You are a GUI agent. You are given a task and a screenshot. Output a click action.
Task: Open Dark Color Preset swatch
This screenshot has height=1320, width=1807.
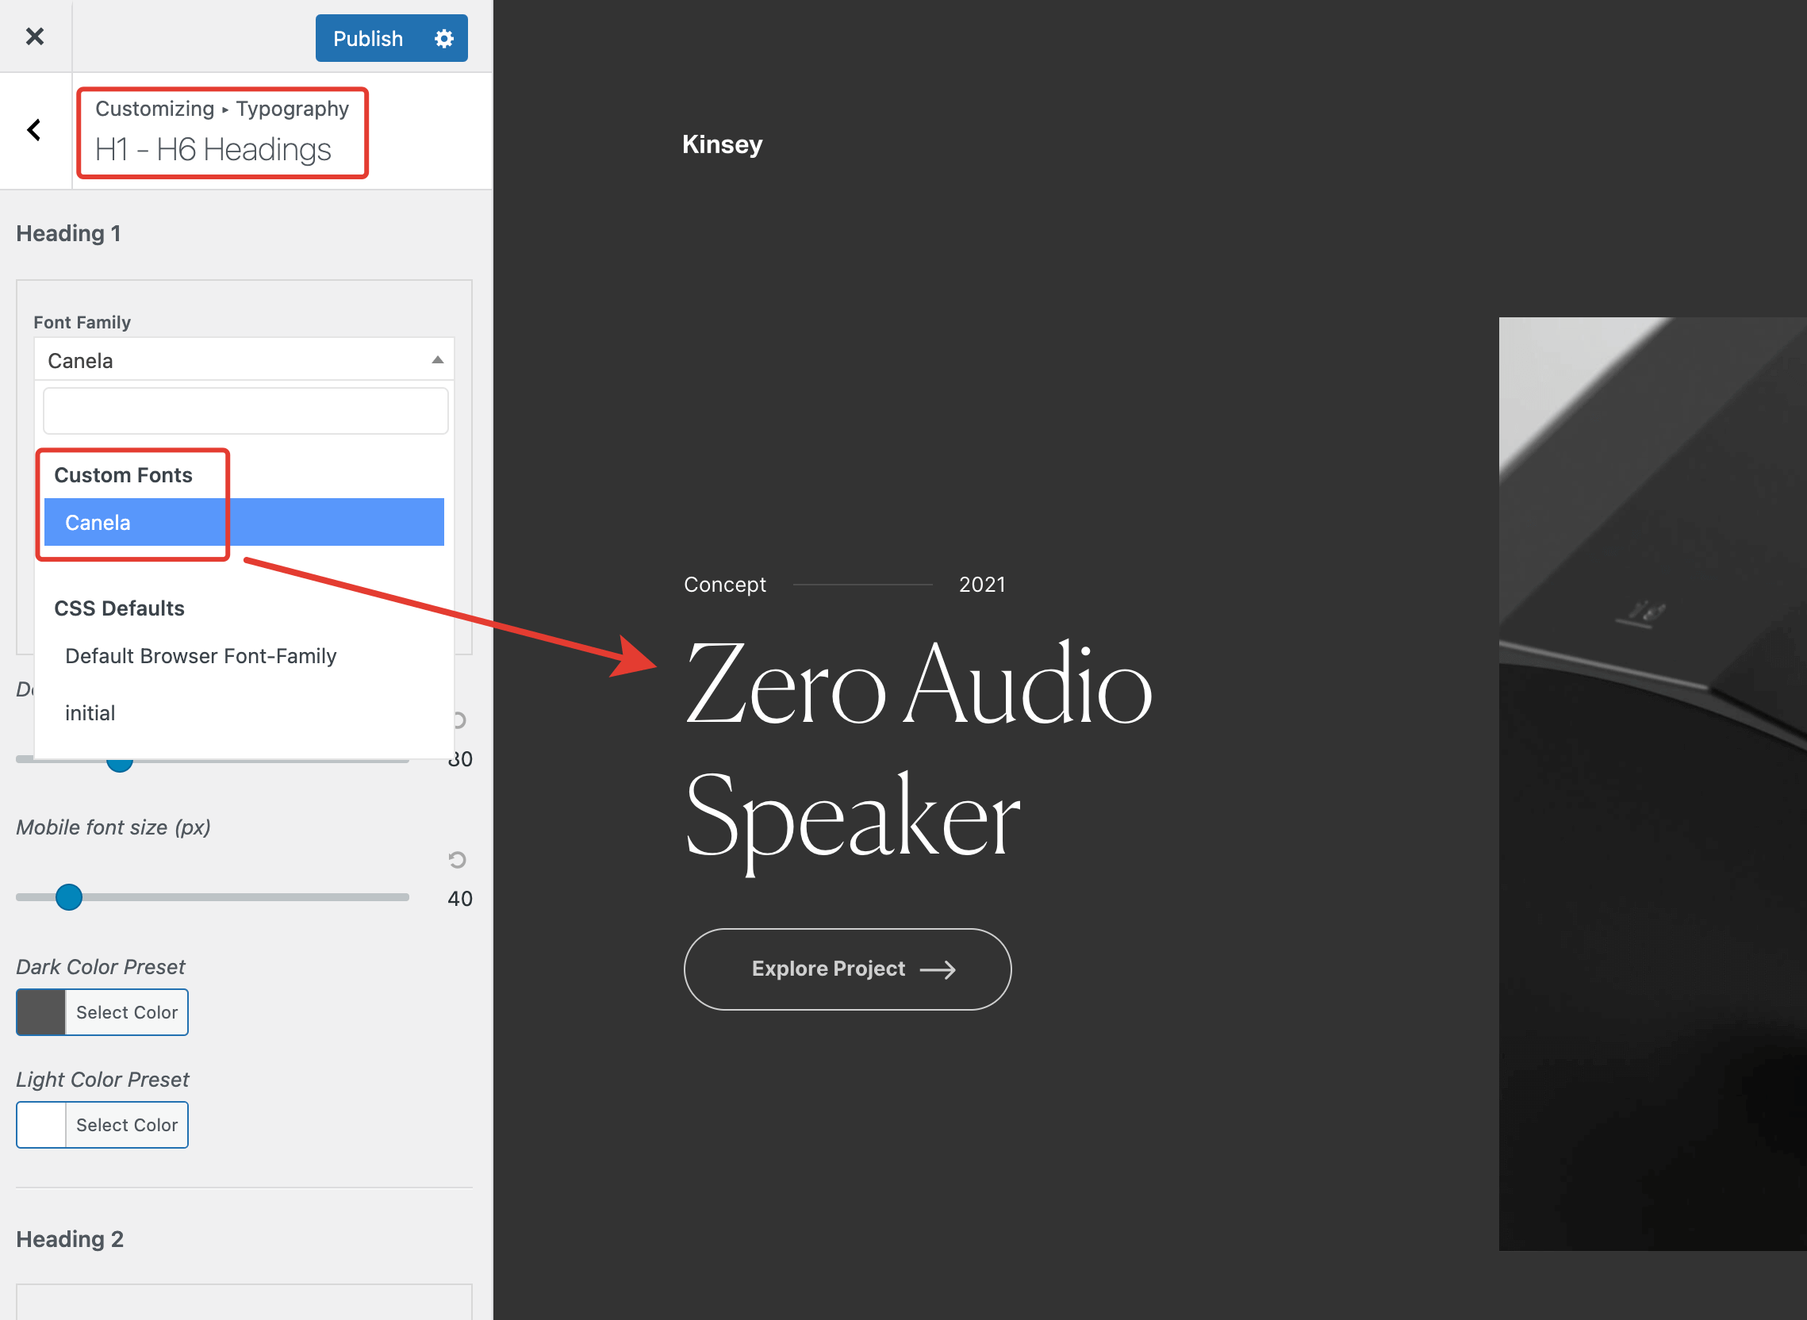click(x=41, y=1012)
